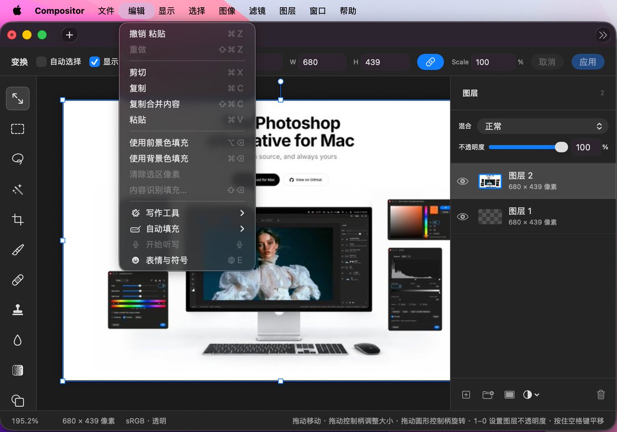Select 图层 2 thumbnail

490,181
